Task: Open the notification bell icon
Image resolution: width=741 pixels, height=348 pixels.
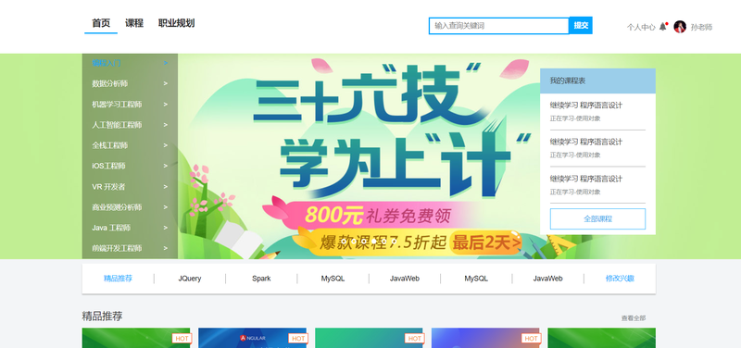Action: [x=662, y=27]
